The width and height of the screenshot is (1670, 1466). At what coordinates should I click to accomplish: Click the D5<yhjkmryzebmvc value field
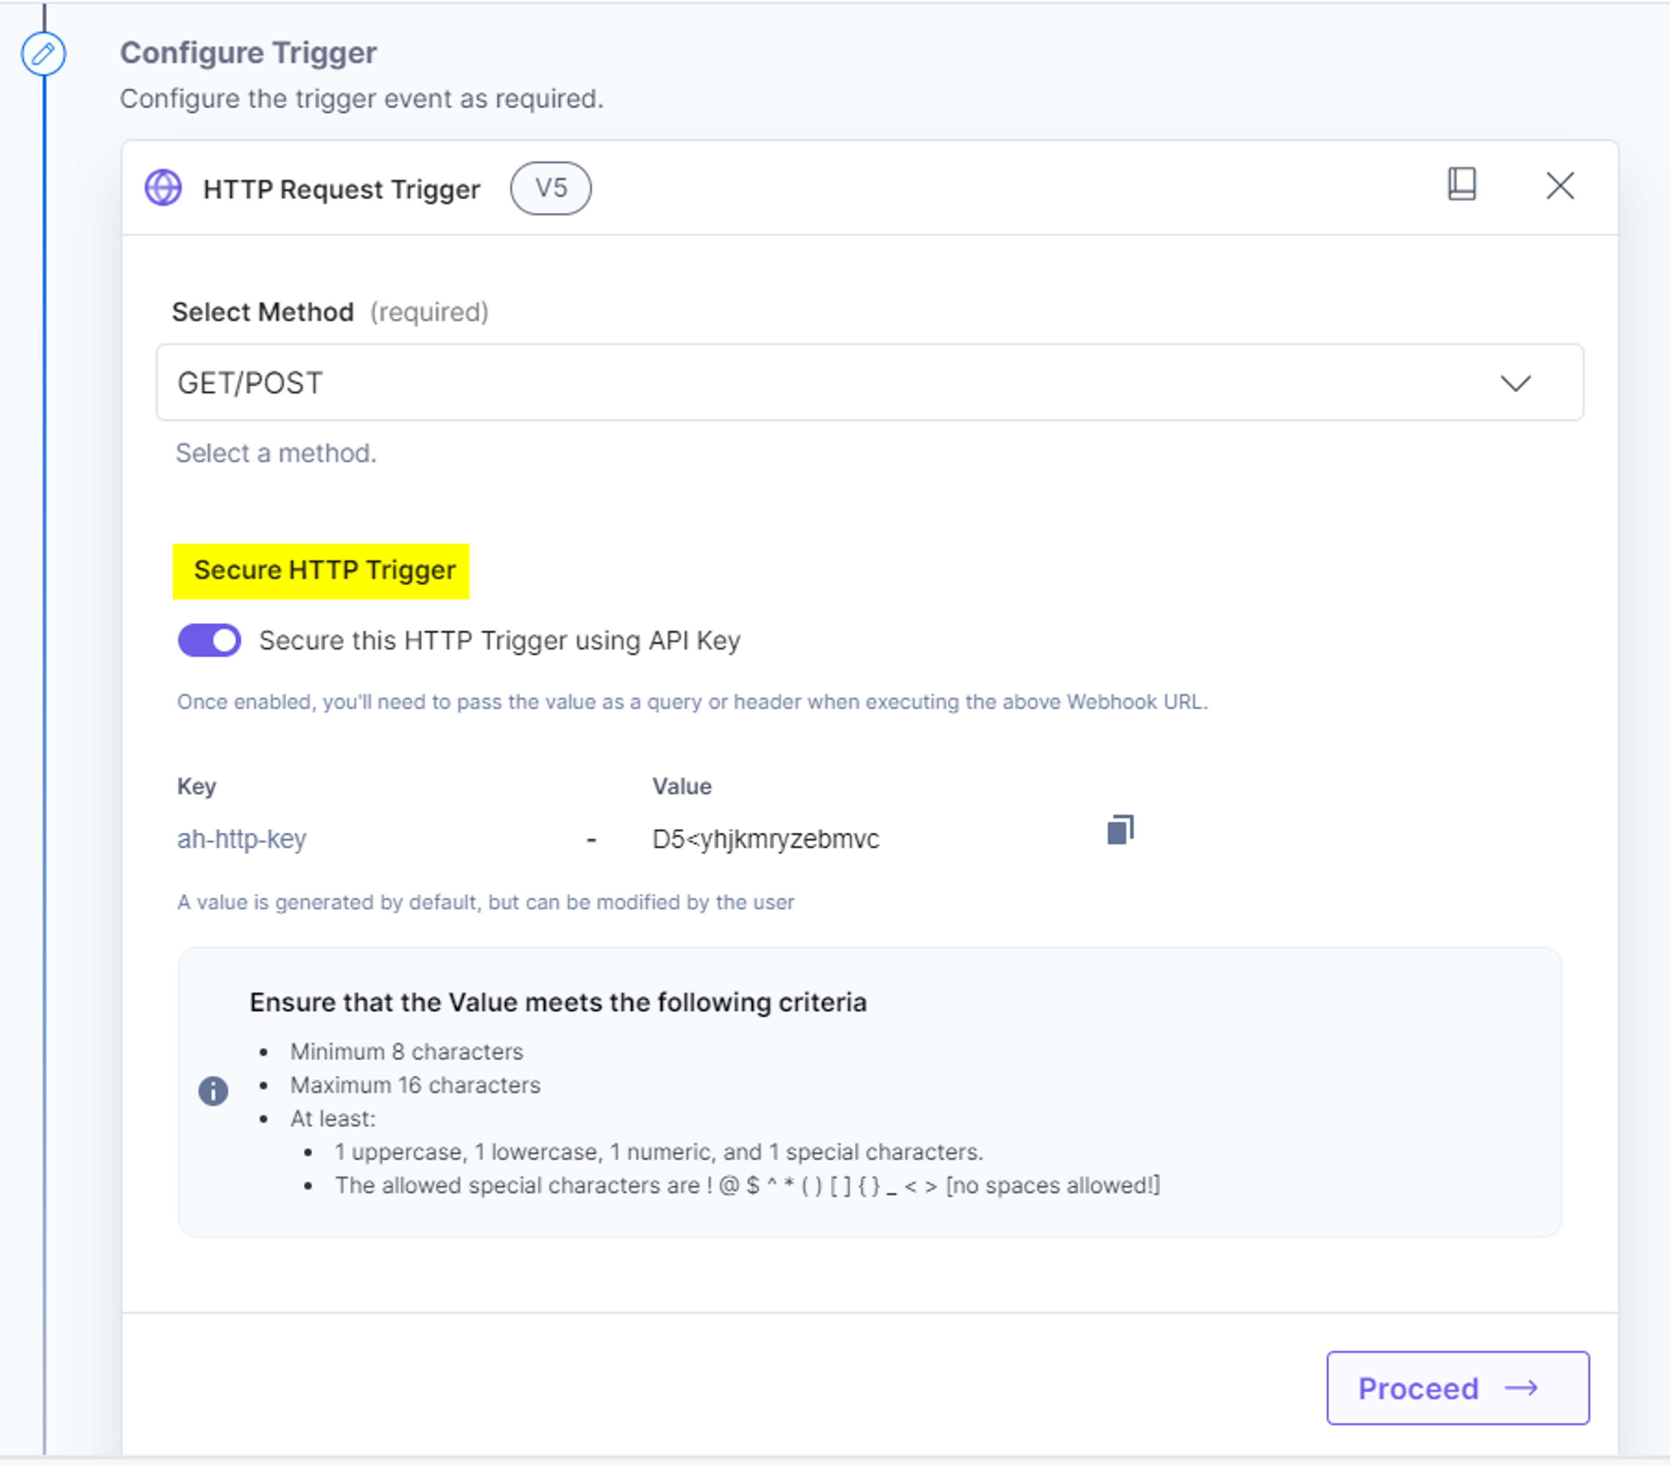(x=765, y=839)
